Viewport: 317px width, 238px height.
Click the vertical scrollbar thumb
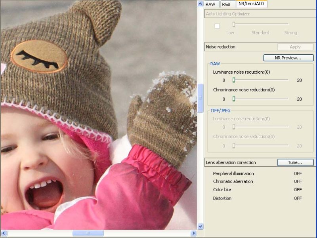(x=200, y=98)
